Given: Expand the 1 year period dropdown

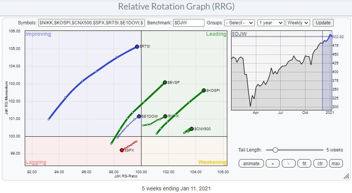Looking at the screenshot, I should 270,23.
